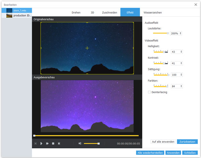Click the top-middle crop handle
201x158 pixels.
(87, 22)
